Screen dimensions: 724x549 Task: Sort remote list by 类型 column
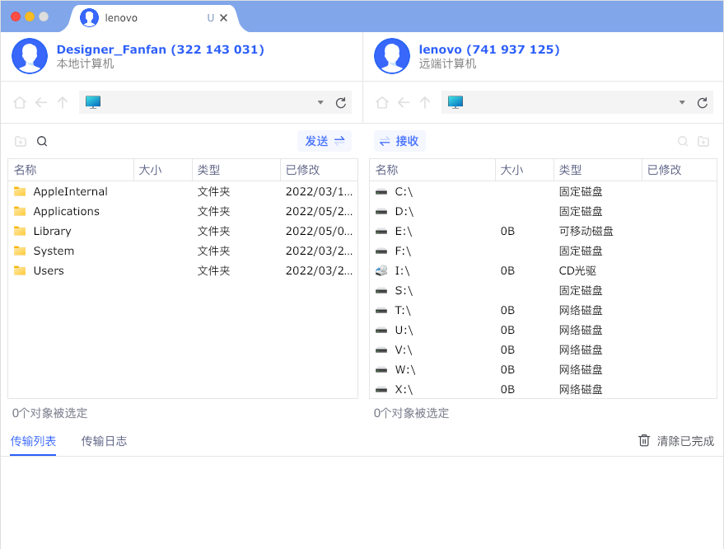tap(598, 170)
